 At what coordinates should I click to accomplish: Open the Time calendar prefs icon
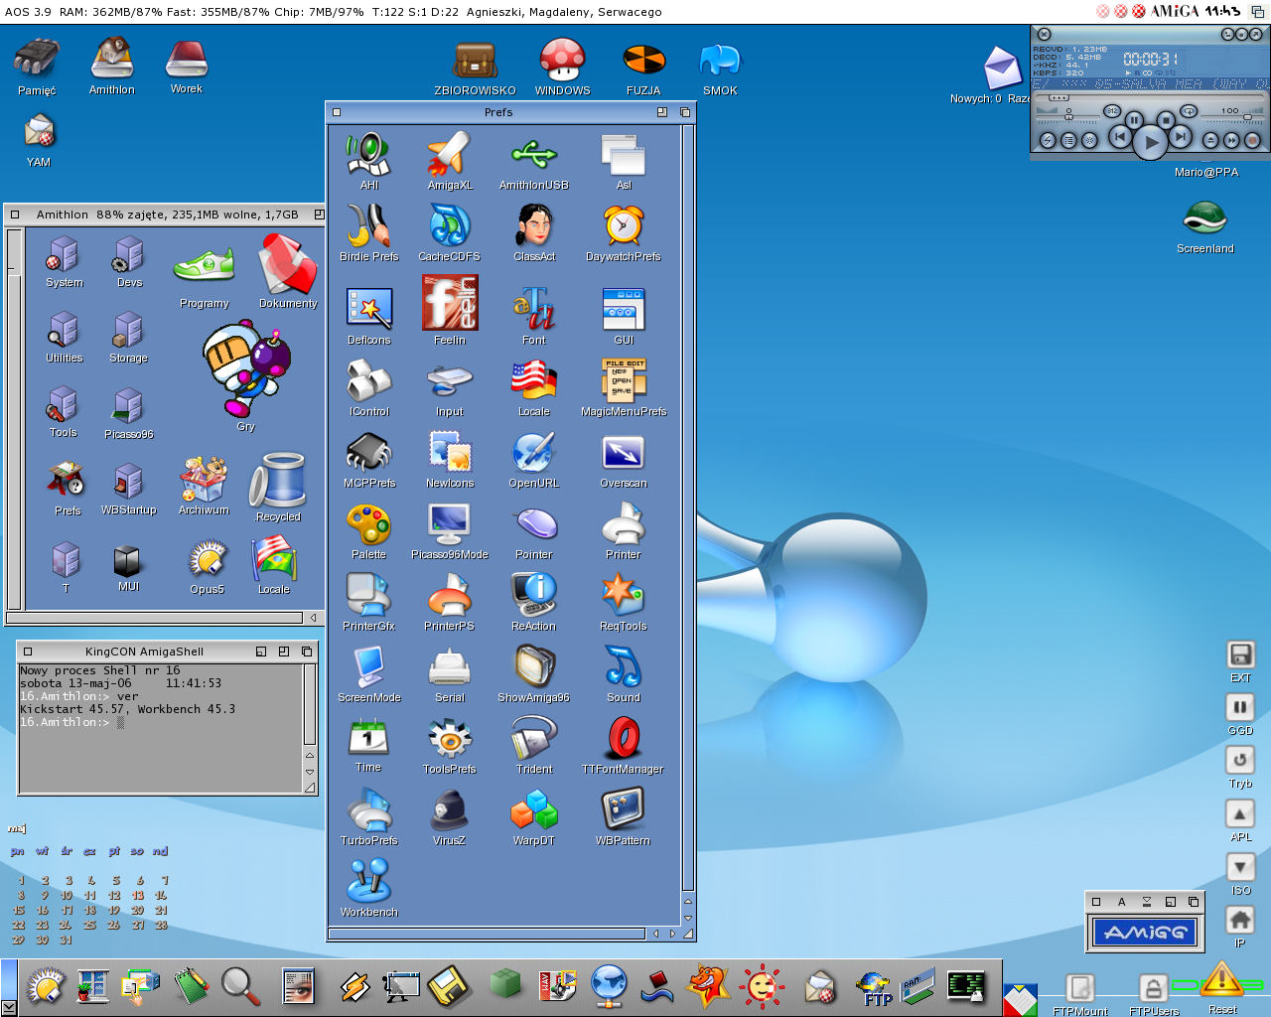coord(368,738)
